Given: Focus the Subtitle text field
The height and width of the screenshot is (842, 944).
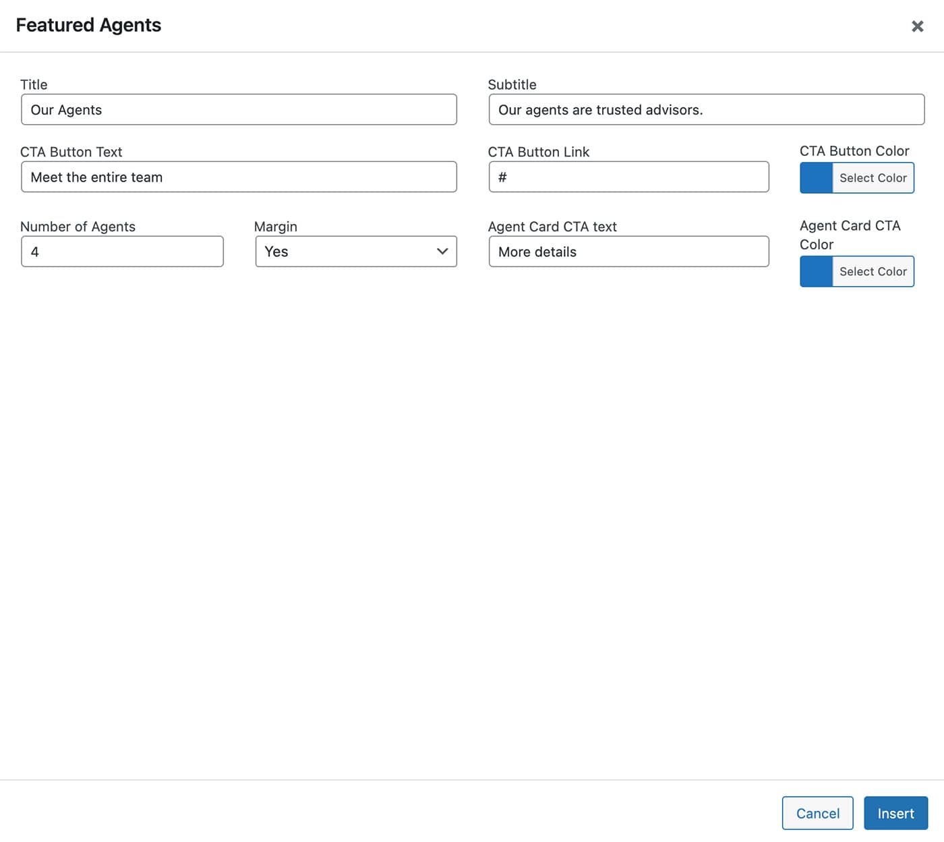Looking at the screenshot, I should point(706,109).
